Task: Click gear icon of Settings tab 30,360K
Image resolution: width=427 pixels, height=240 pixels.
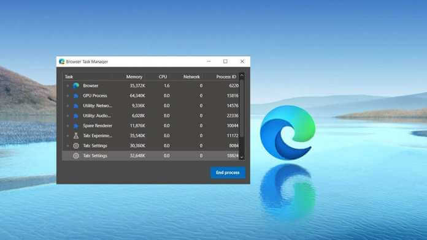Action: pos(76,146)
